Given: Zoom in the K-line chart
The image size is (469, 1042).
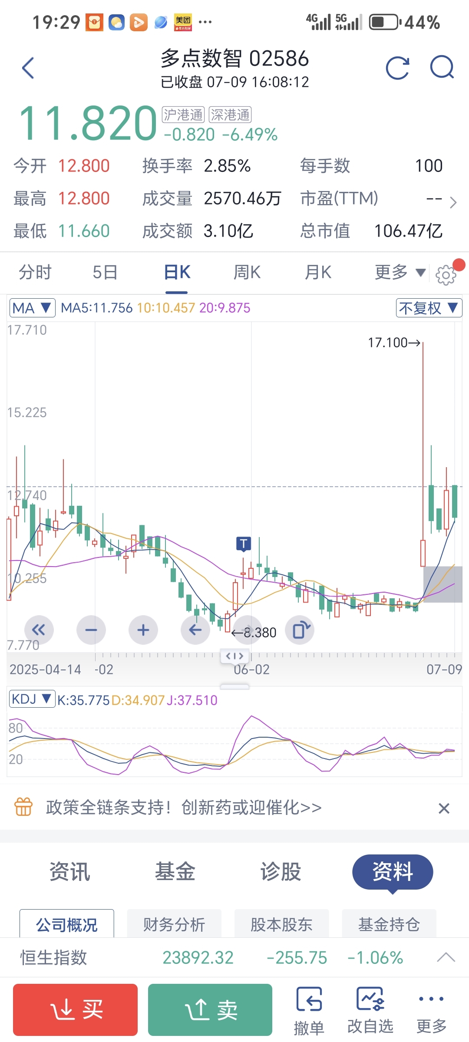Looking at the screenshot, I should coord(143,630).
